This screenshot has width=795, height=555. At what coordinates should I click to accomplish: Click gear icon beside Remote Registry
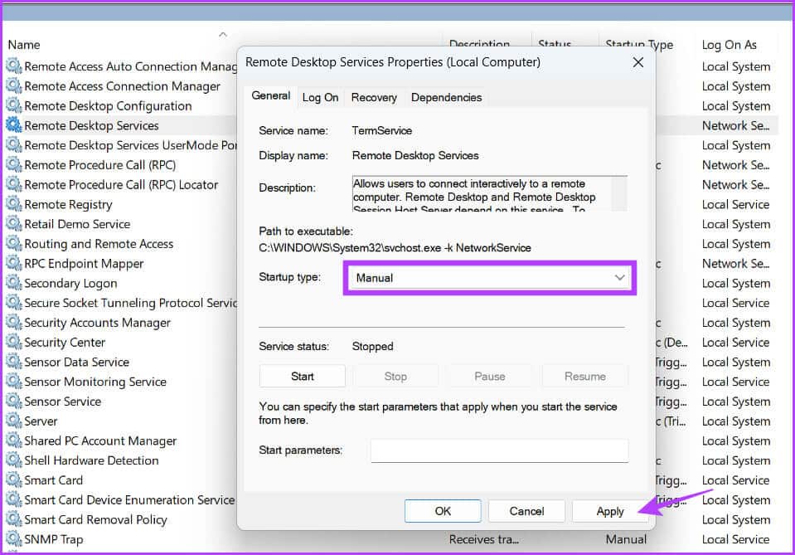(14, 204)
